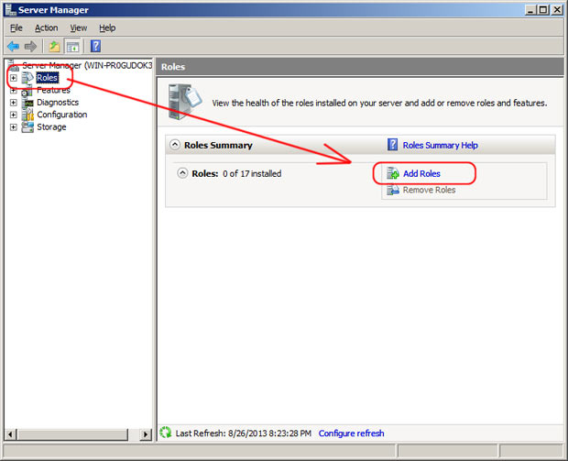Expand the Storage tree node
Viewport: 568px width, 461px height.
point(14,127)
